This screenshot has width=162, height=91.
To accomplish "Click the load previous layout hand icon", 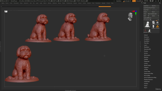I will pyautogui.click(x=150, y=1).
